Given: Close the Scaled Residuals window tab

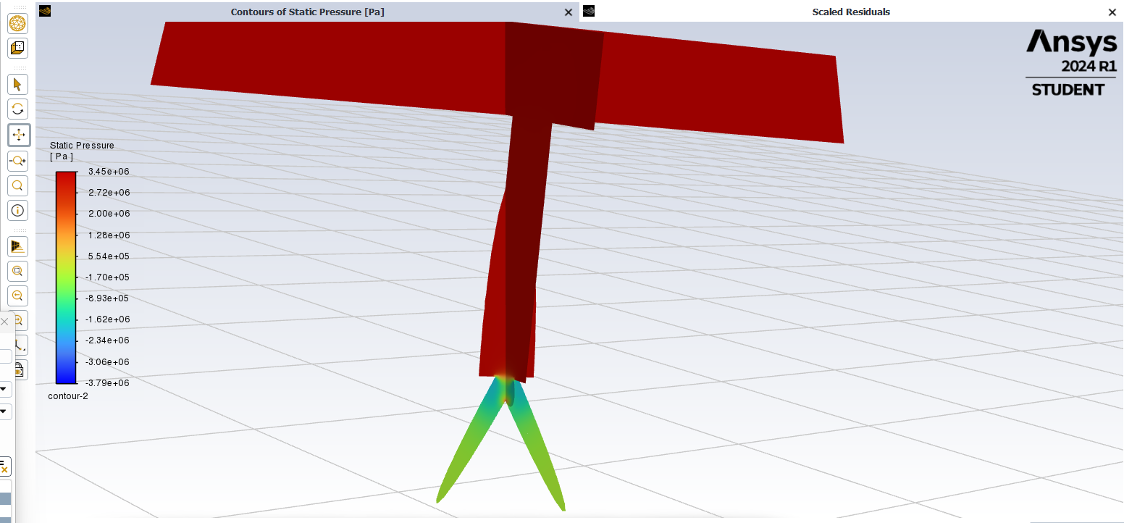Looking at the screenshot, I should (x=1112, y=12).
